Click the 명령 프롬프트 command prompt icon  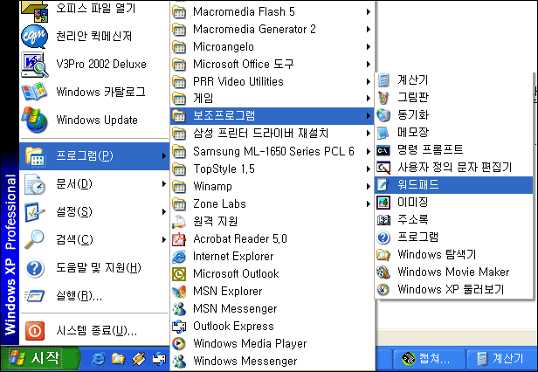(383, 150)
